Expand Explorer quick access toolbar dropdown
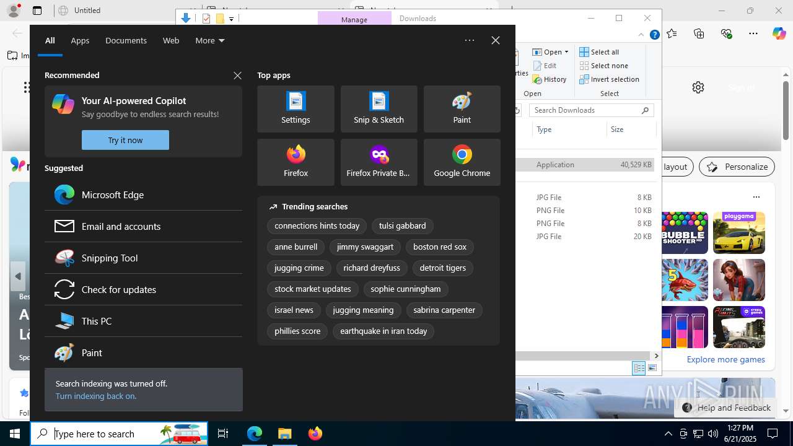 231,19
